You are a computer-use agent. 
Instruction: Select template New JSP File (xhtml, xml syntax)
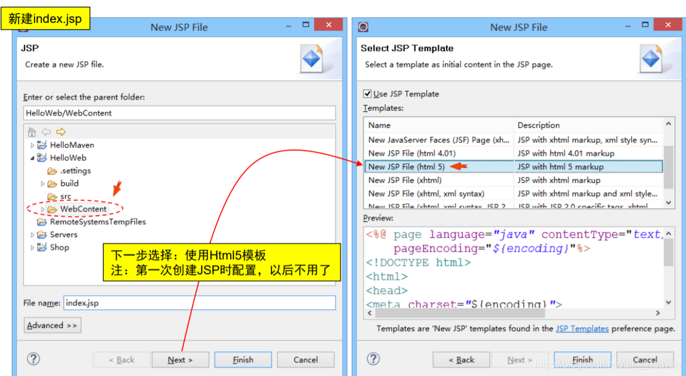point(513,193)
